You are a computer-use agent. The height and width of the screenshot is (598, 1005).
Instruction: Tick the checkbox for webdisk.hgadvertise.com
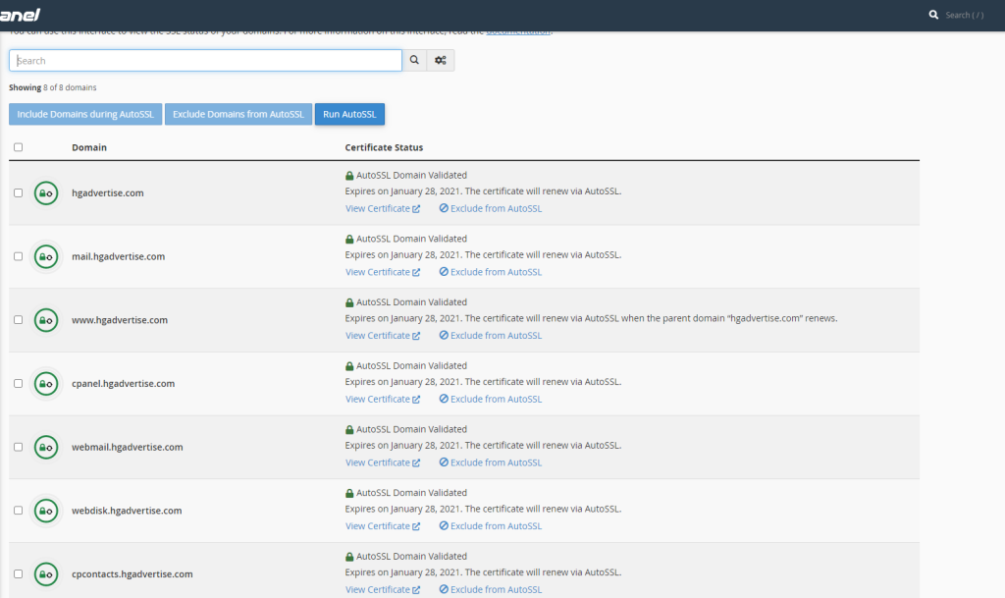(x=18, y=511)
